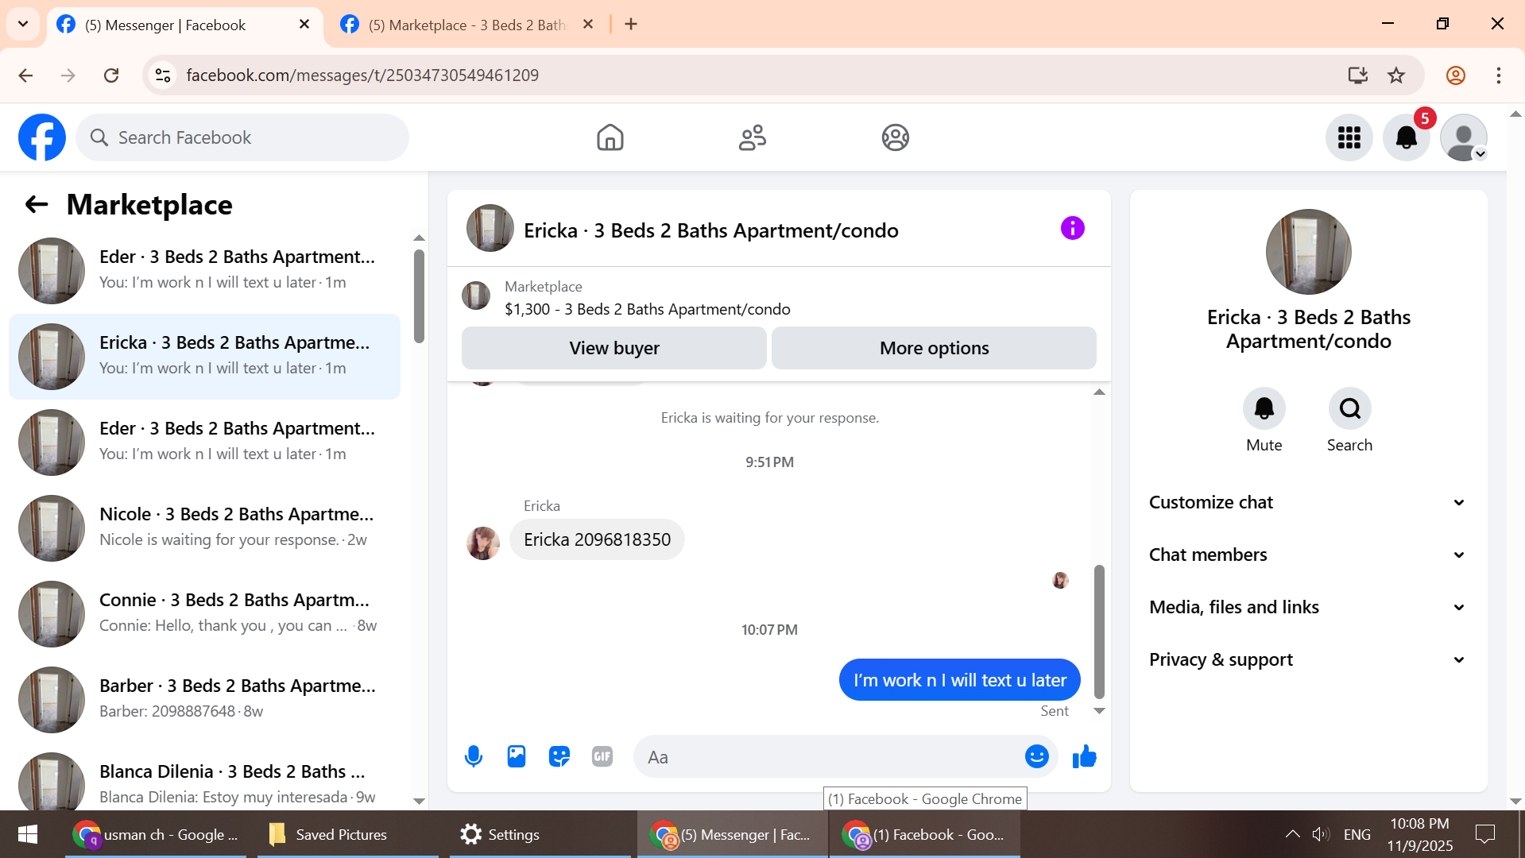Click the address bar URL

(362, 75)
